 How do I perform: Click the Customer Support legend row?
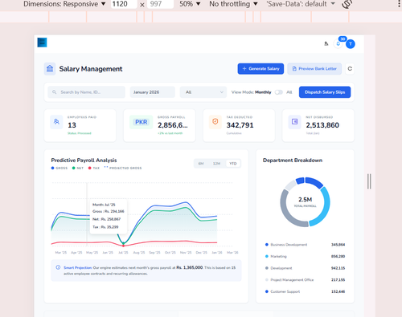(x=305, y=291)
